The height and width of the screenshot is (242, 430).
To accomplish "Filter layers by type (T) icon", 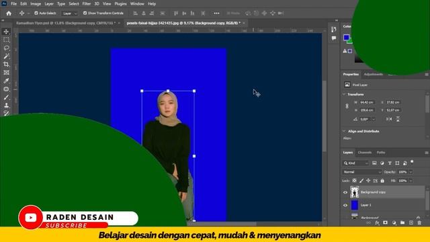I will [x=390, y=163].
